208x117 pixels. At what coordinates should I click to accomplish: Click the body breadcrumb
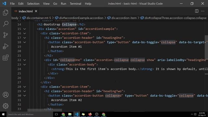[15, 18]
